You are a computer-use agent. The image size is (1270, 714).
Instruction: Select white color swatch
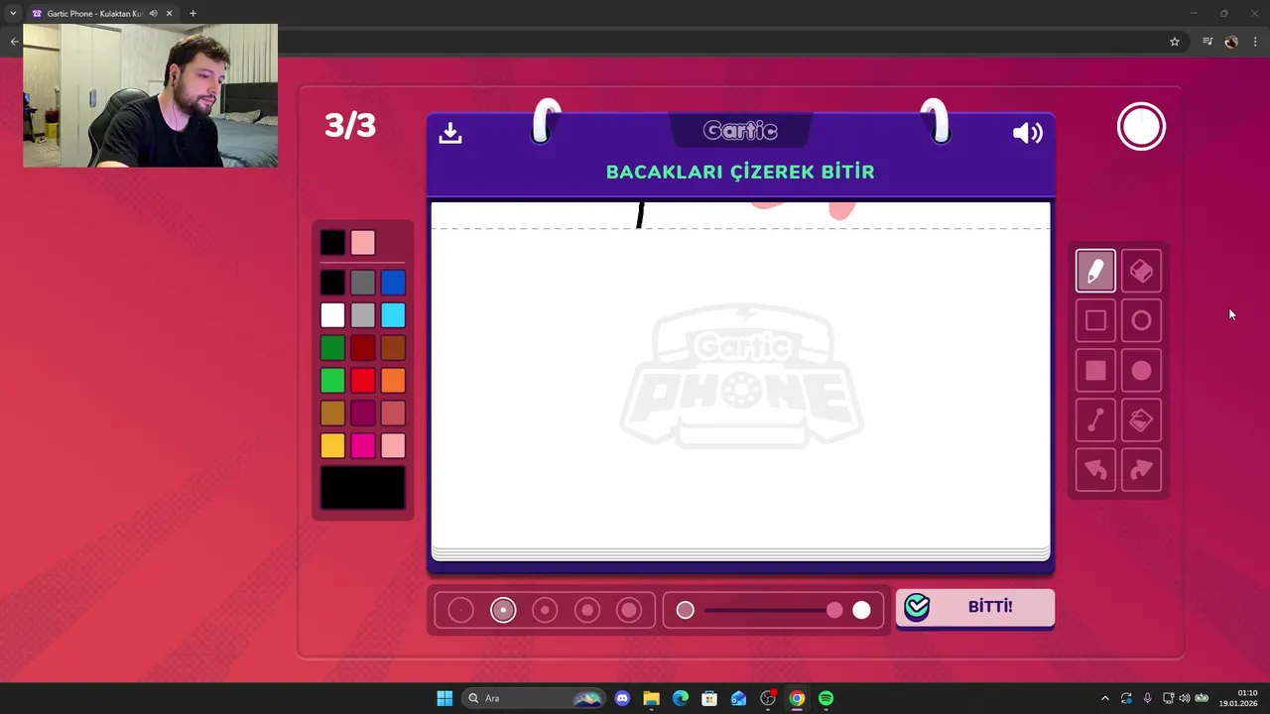pyautogui.click(x=332, y=315)
